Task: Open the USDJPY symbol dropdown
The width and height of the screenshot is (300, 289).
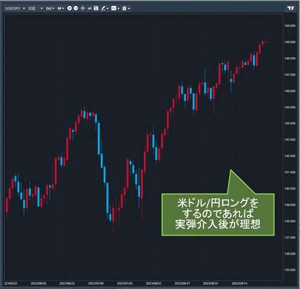Action: click(x=15, y=8)
